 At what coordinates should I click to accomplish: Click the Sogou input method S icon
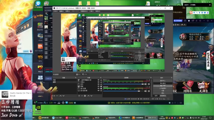[x=191, y=13]
